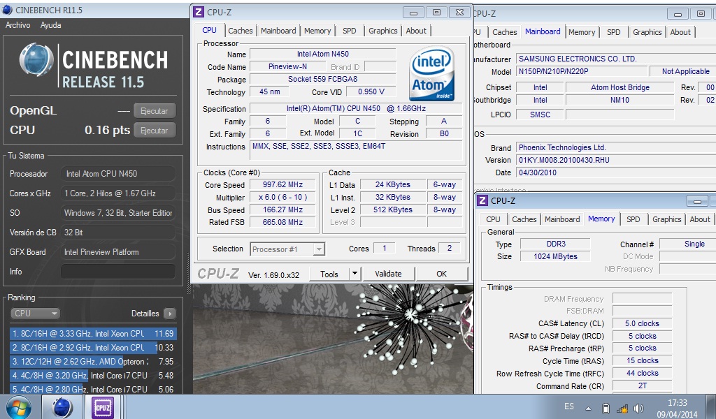Click the CAS# Latency 5.0 clocks value

642,324
